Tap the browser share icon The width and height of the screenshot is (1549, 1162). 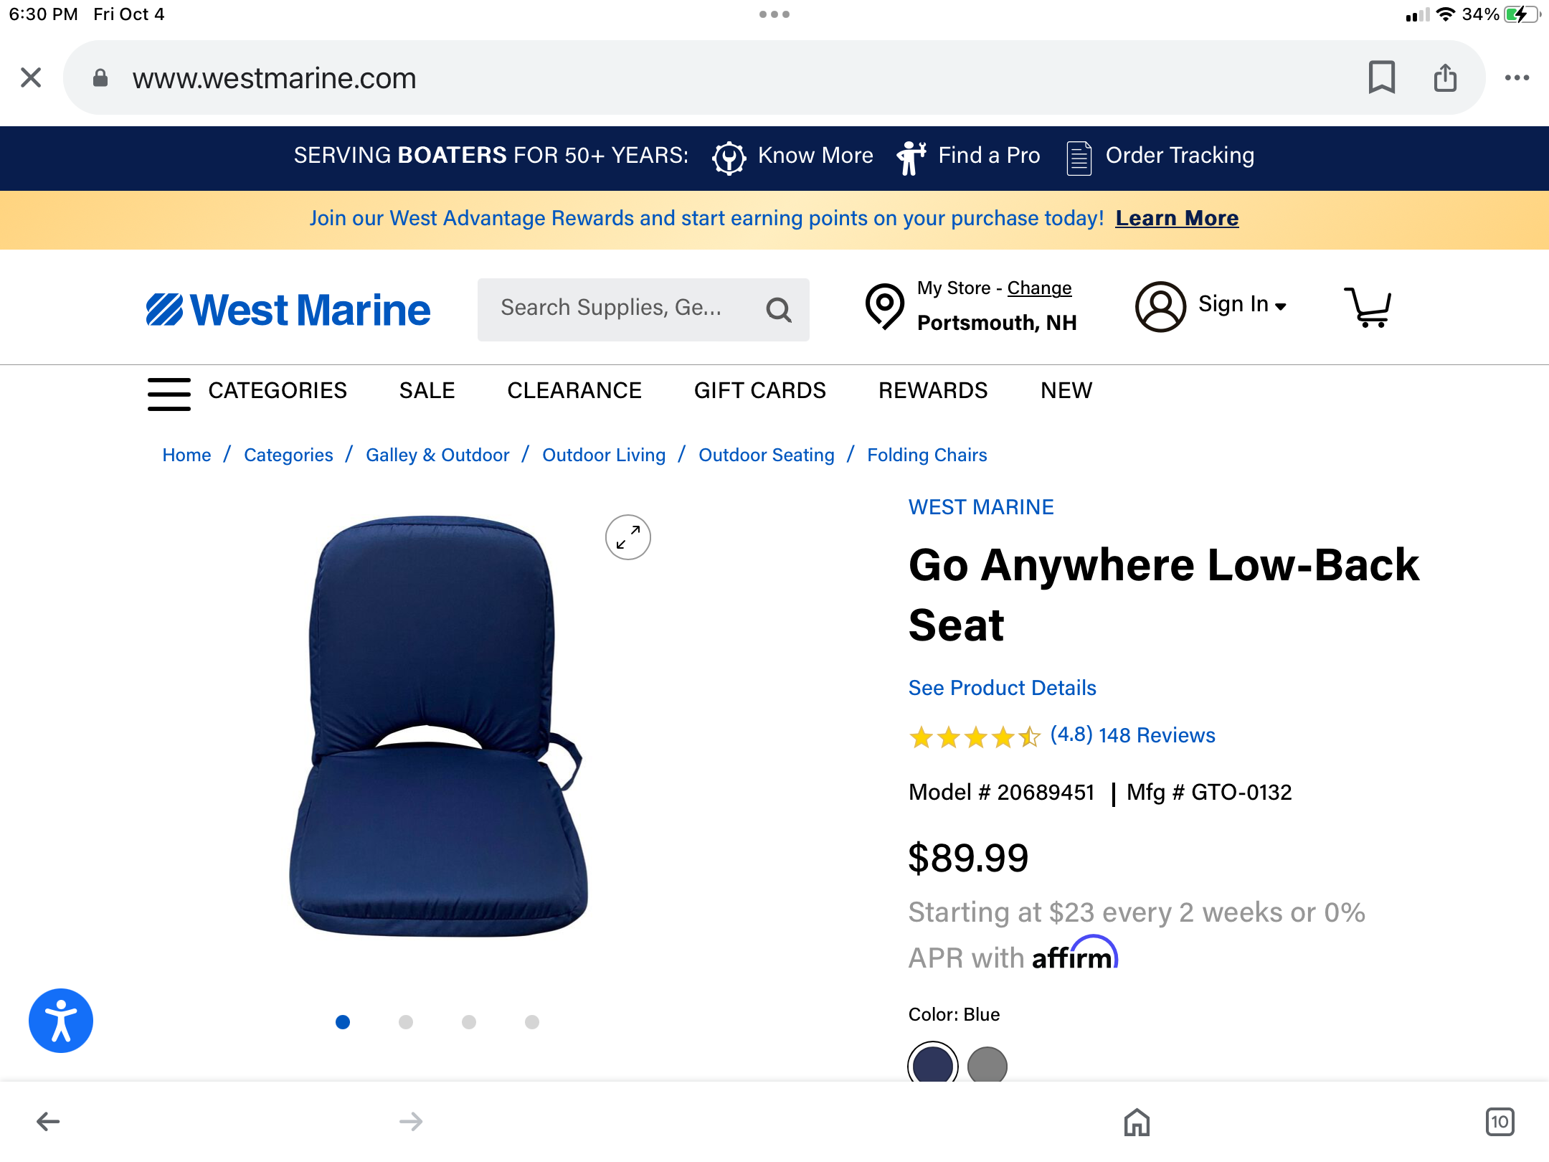1445,77
